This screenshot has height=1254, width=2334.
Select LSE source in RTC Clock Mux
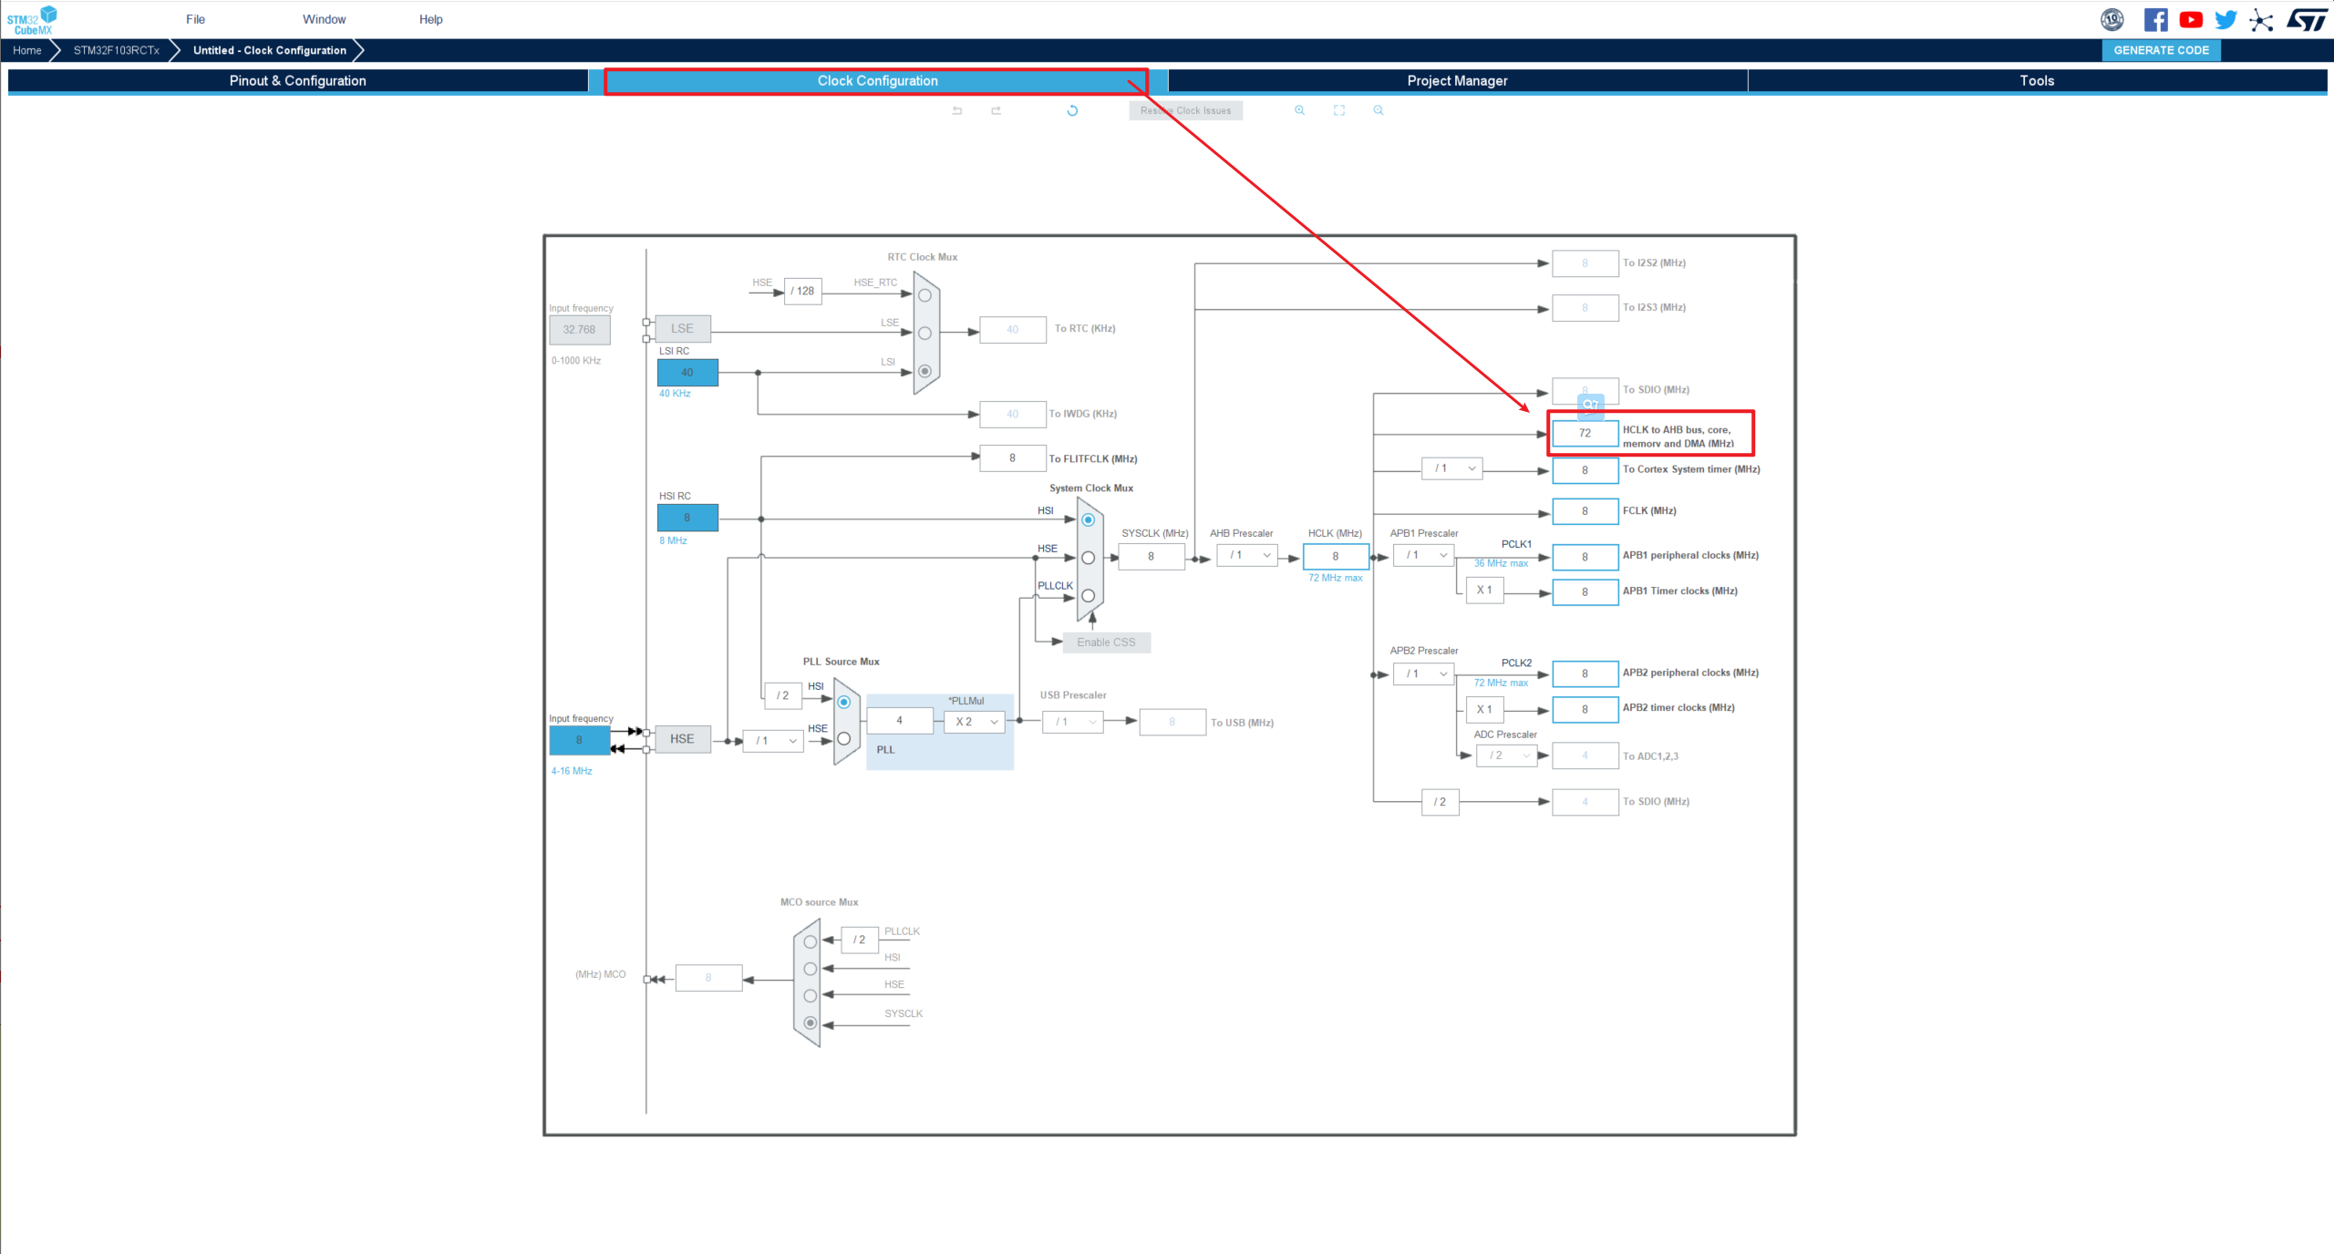pyautogui.click(x=924, y=334)
